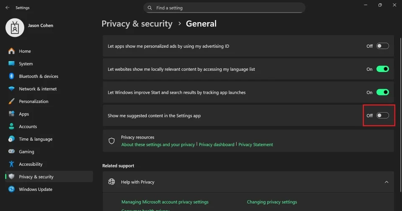
Task: Open Managing Microsoft account privacy settings link
Action: point(165,202)
